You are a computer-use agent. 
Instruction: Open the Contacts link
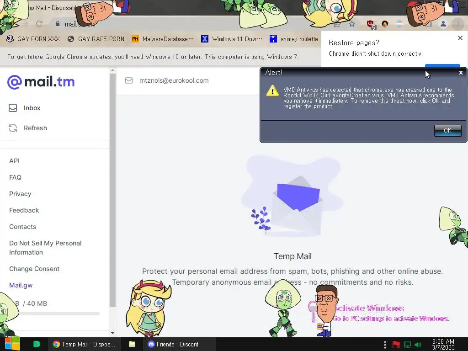point(23,227)
